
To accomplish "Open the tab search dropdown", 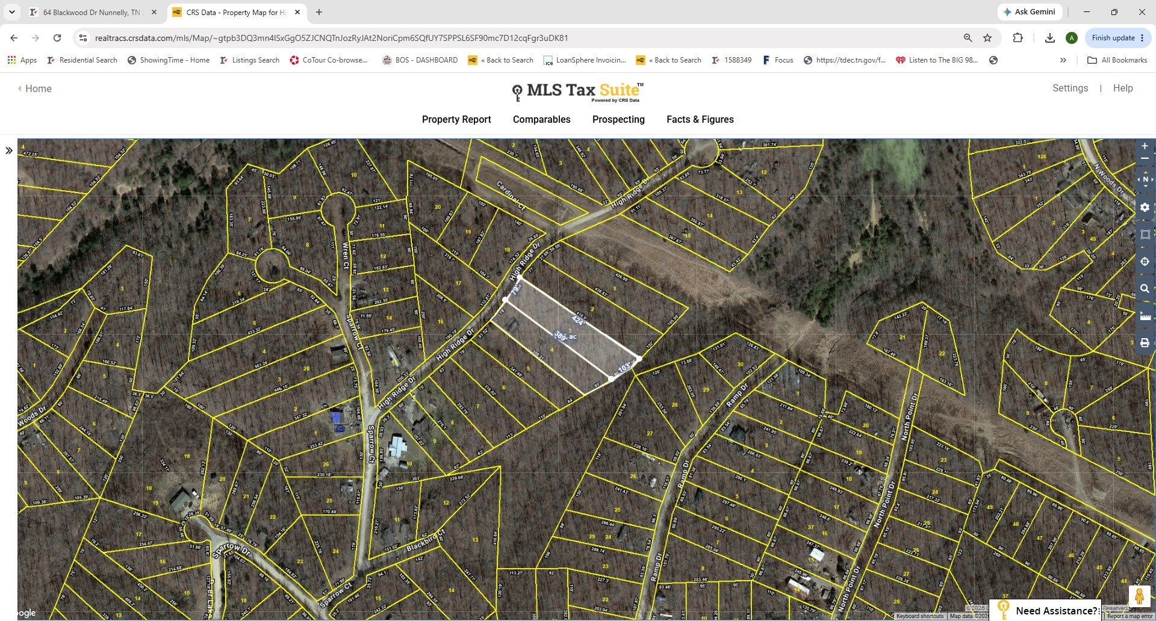I will tap(11, 12).
